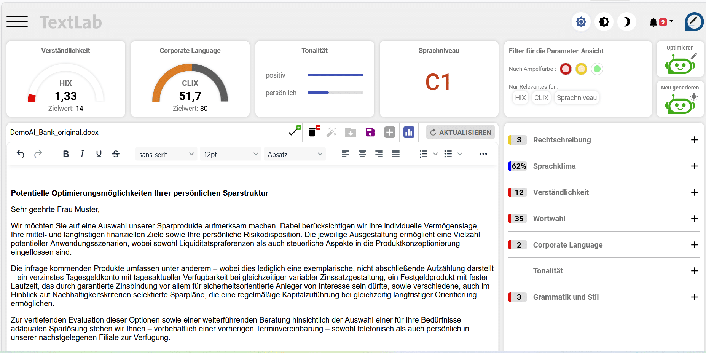Toggle the CLIX relevance filter chip
This screenshot has height=353, width=706.
coord(541,98)
